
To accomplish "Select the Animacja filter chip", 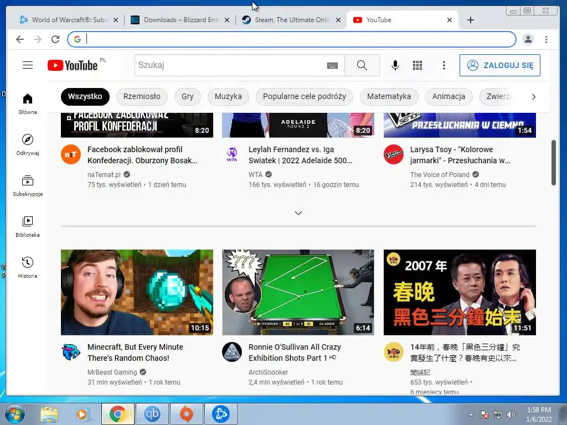I will (449, 96).
